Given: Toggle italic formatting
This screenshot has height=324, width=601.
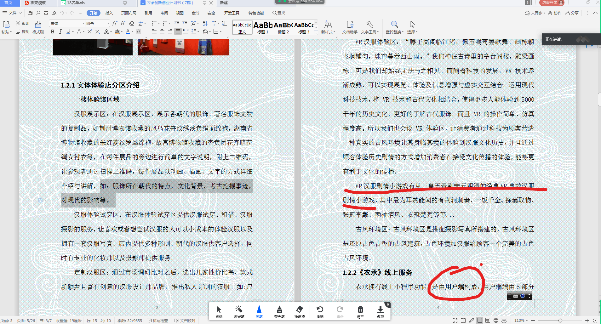Looking at the screenshot, I should pos(60,31).
